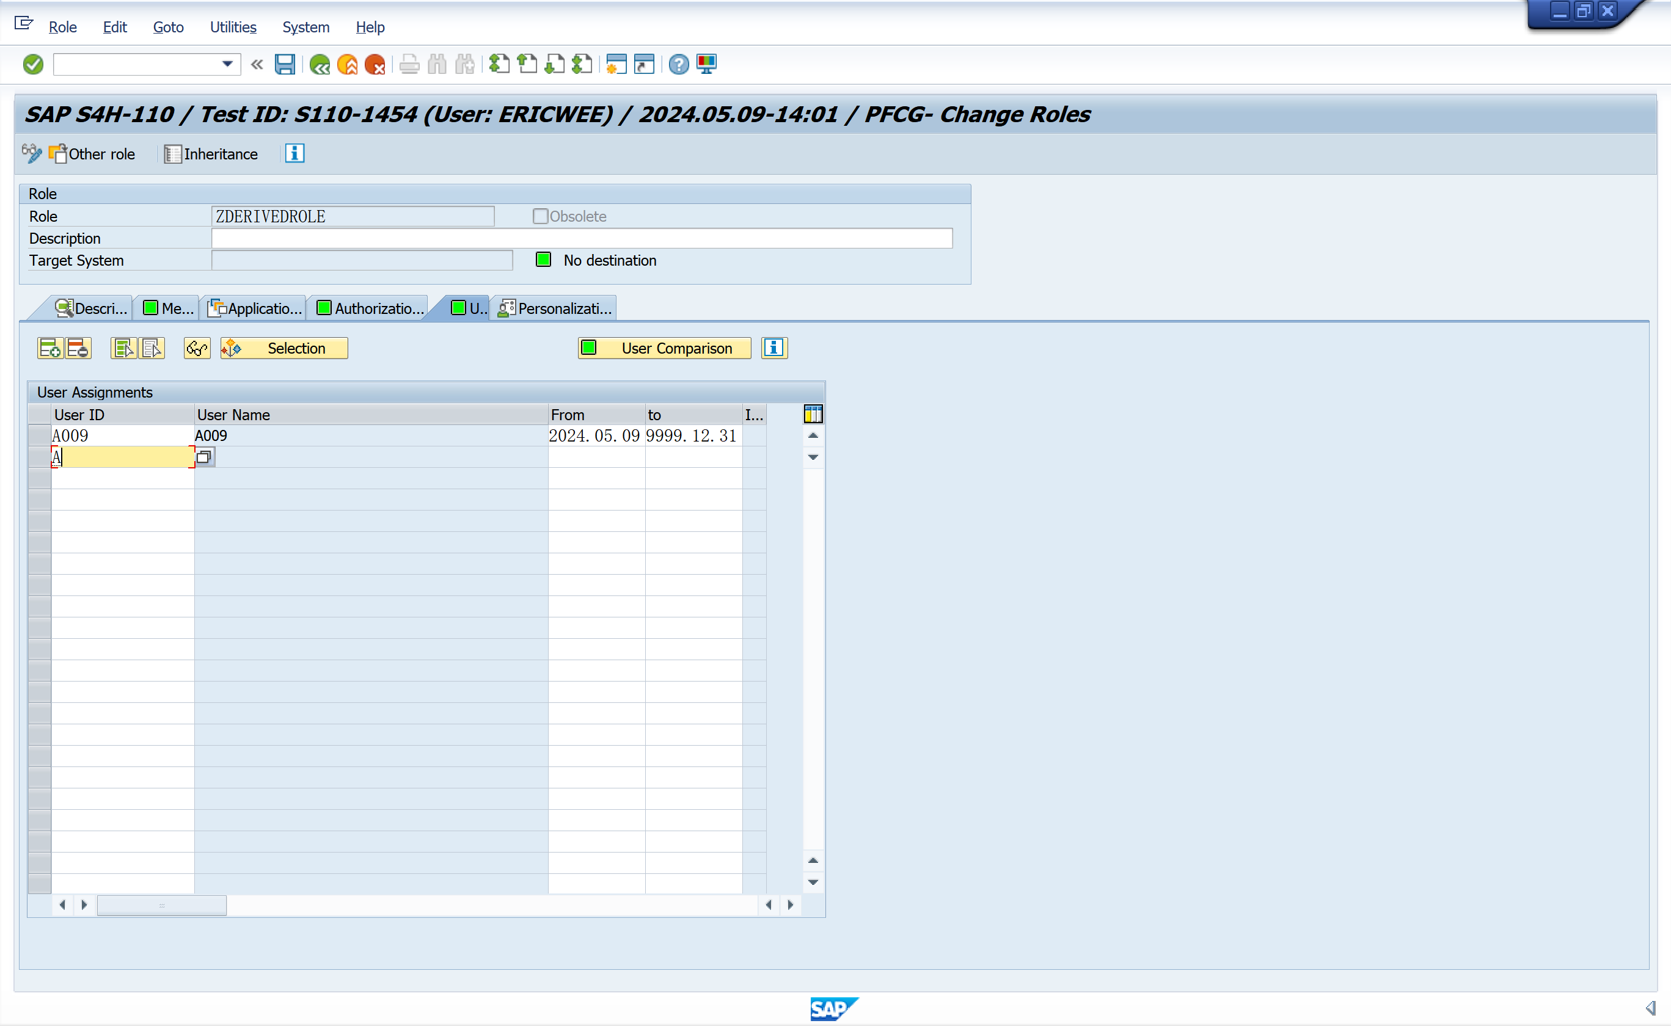Select the A009 row selector
Viewport: 1671px width, 1026px height.
click(39, 435)
